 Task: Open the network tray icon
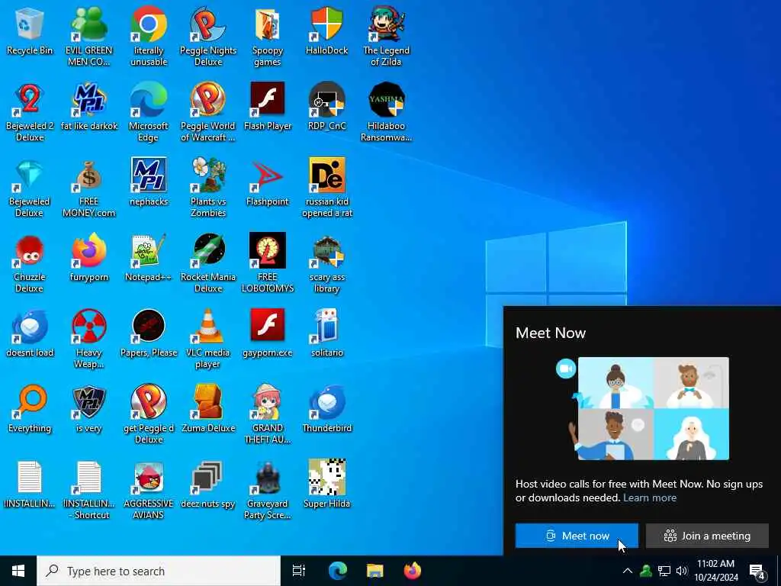pyautogui.click(x=664, y=571)
